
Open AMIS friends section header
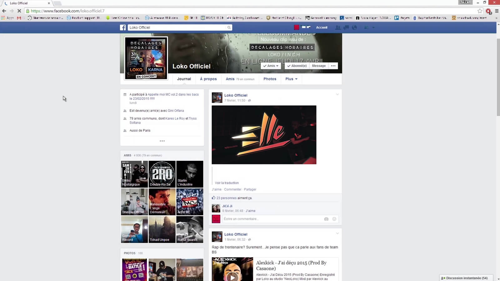(127, 155)
